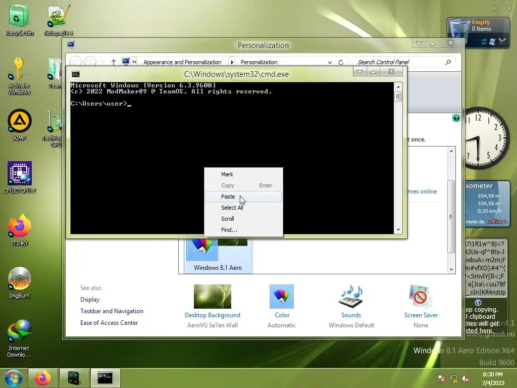Open the recent locations dropdown arrow
The image size is (517, 388).
(x=102, y=62)
